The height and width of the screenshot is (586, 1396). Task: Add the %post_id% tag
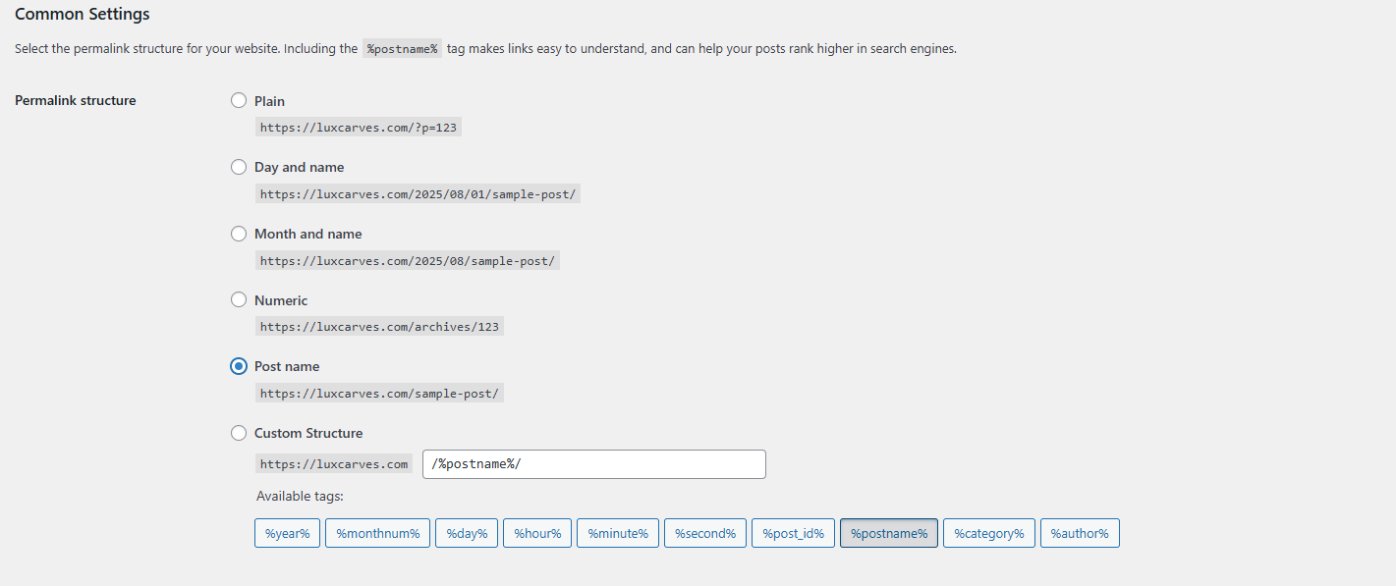[x=793, y=533]
